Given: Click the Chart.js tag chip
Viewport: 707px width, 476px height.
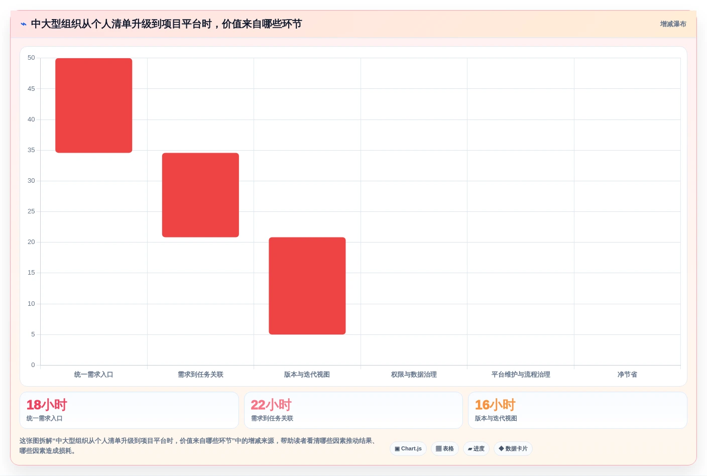Looking at the screenshot, I should pos(408,449).
